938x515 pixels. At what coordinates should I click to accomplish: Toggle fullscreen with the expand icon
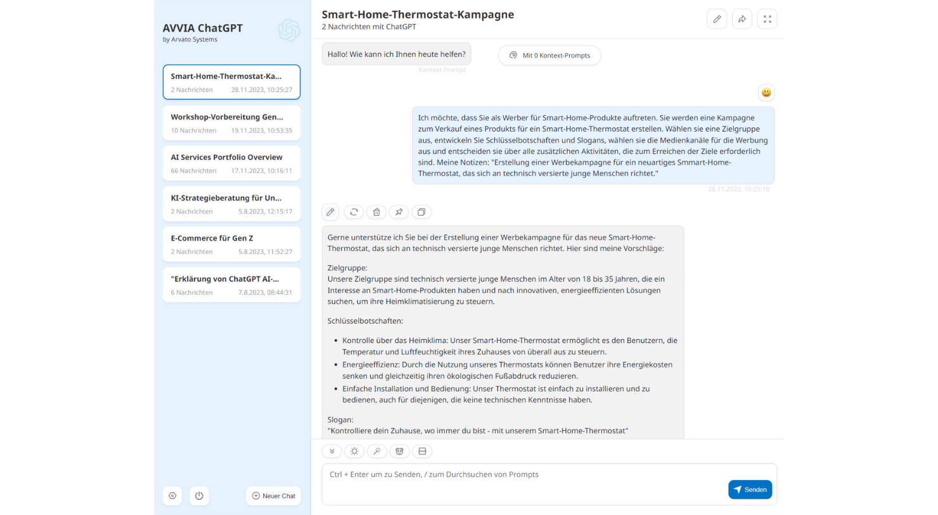[768, 19]
